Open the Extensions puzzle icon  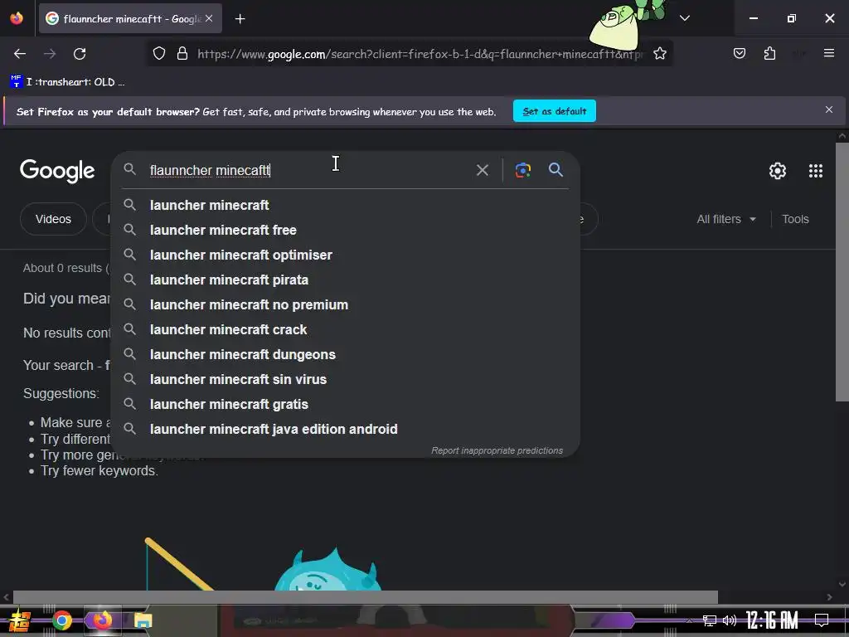769,53
